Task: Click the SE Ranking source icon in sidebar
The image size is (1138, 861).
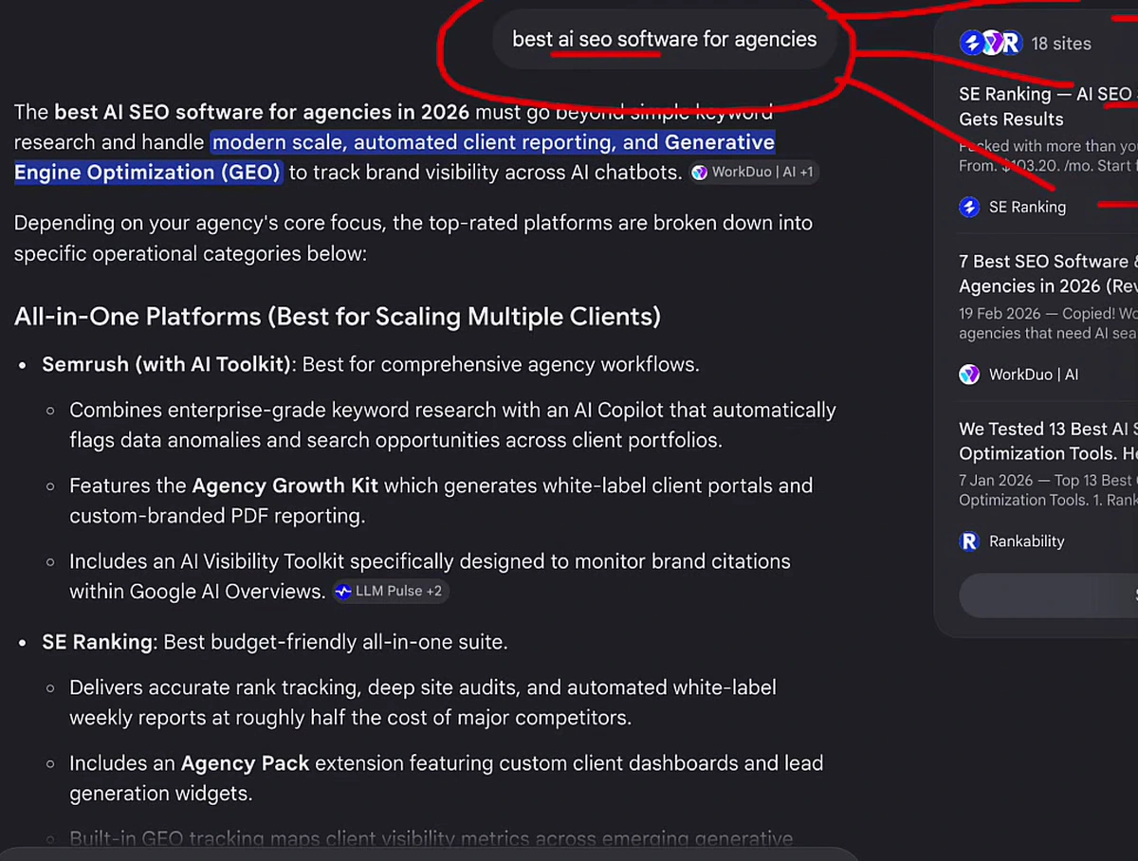Action: [x=969, y=207]
